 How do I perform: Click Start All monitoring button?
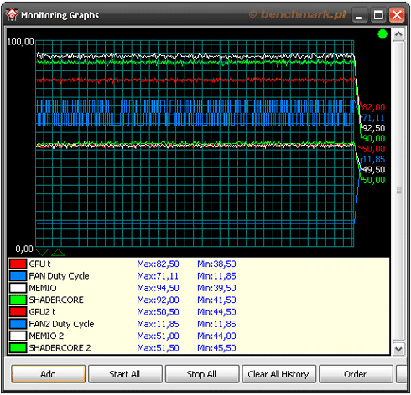point(125,374)
